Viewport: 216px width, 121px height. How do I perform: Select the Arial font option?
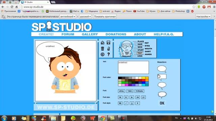click(x=122, y=91)
